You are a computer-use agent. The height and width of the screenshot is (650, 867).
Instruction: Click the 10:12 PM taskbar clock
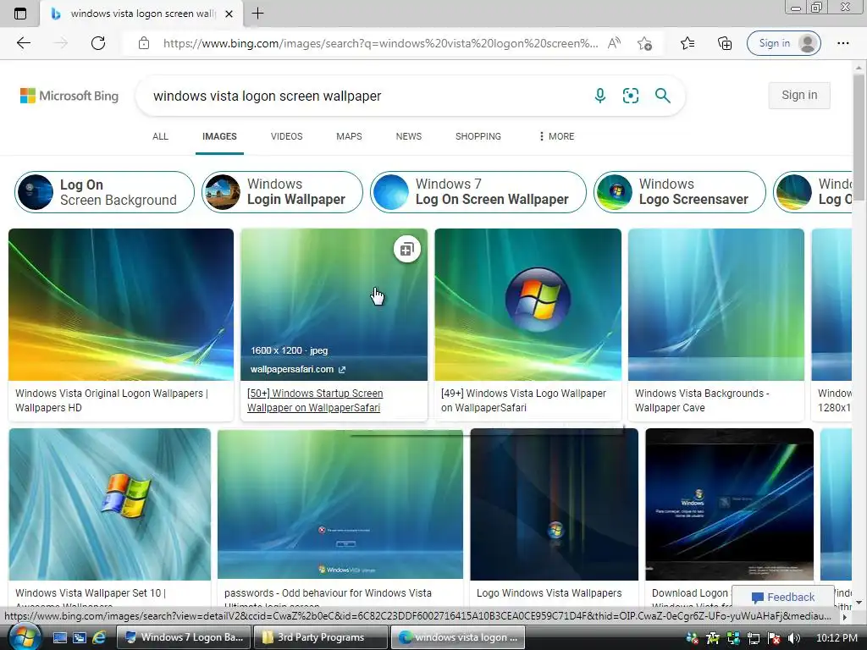836,638
